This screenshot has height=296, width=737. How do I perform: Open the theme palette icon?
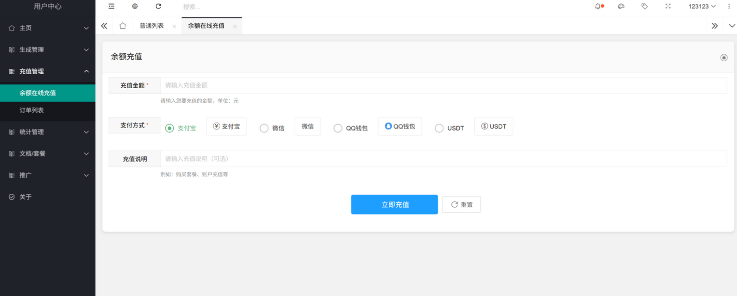621,6
